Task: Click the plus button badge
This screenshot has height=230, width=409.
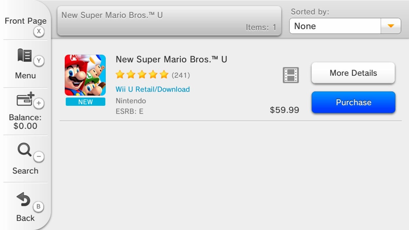Action: 39,103
